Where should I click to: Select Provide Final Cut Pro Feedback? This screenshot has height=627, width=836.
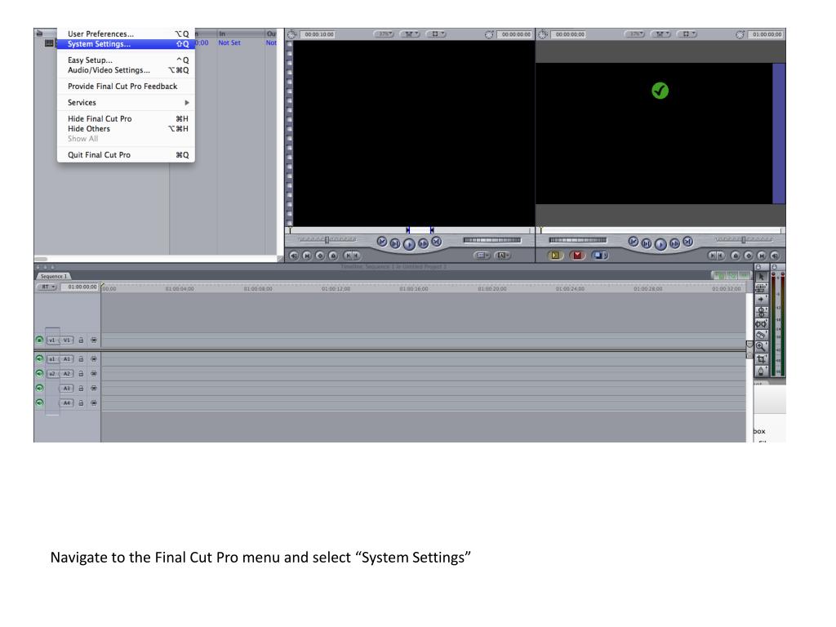[126, 87]
